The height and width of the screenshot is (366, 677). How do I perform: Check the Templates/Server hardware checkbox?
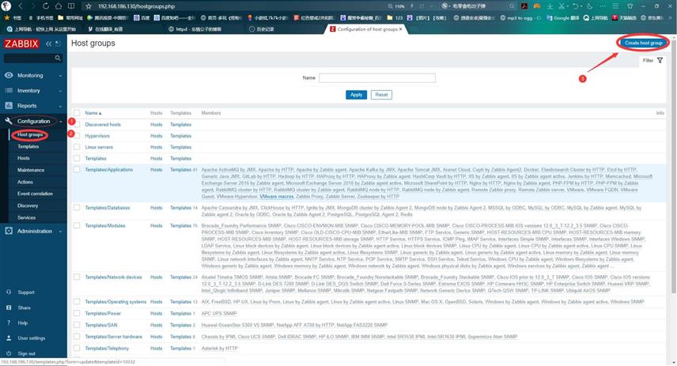click(77, 337)
